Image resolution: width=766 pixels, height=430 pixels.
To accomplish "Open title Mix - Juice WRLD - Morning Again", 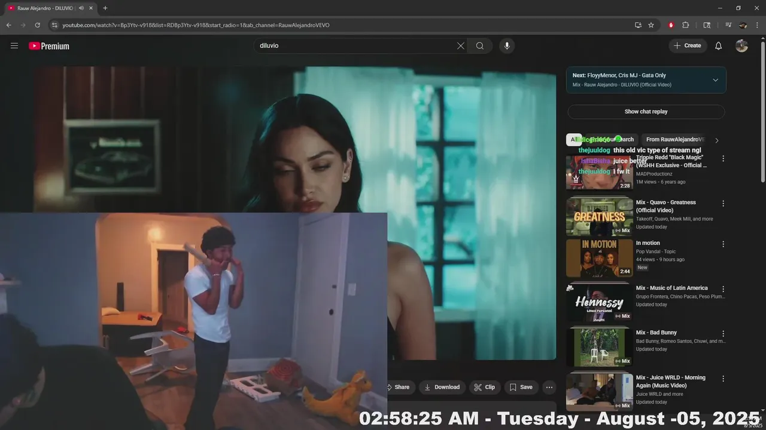I will (671, 382).
